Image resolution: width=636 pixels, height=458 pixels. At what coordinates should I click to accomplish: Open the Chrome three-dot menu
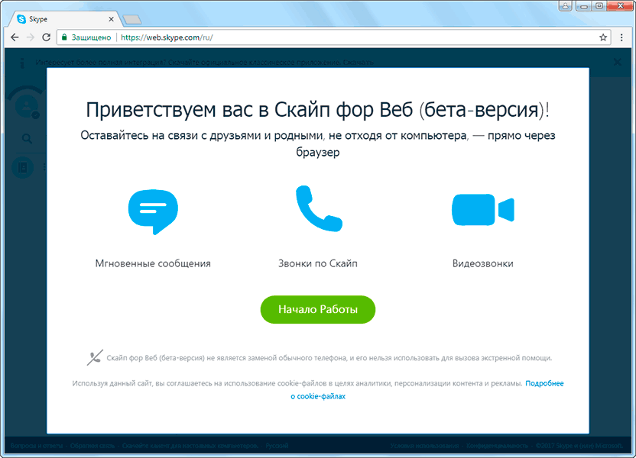(x=621, y=37)
